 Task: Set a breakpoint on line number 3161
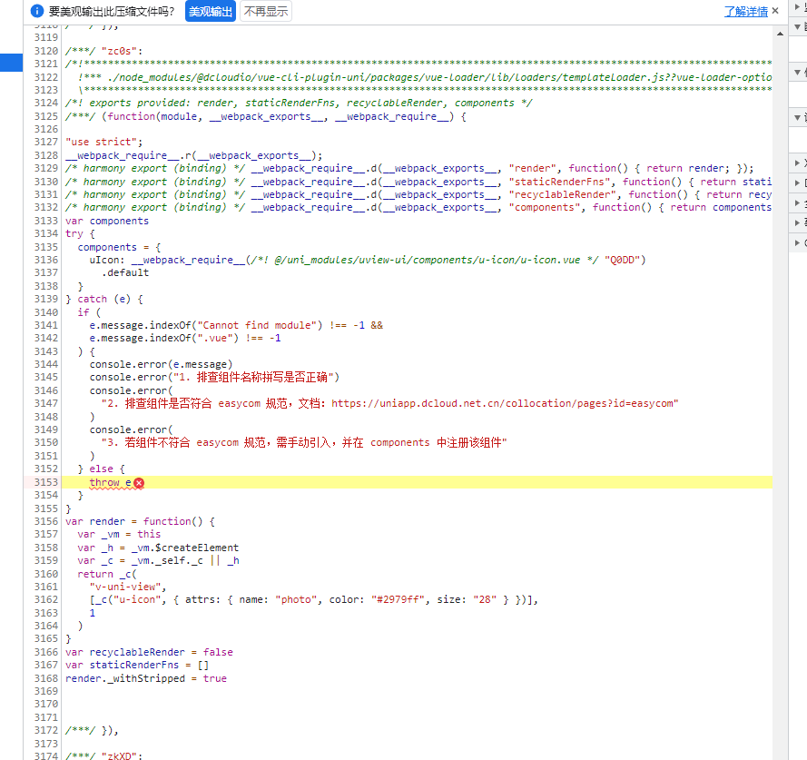tap(44, 587)
